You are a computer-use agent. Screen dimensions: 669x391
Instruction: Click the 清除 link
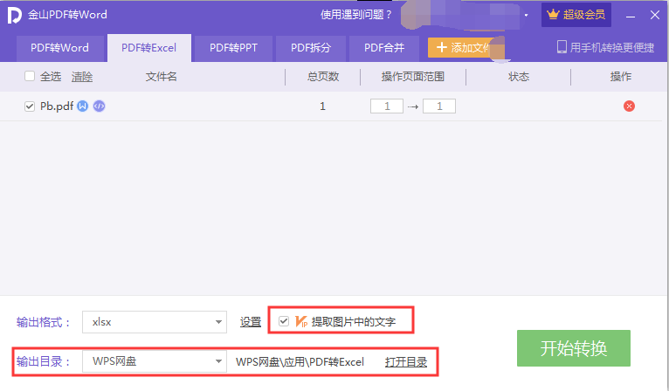pyautogui.click(x=82, y=77)
